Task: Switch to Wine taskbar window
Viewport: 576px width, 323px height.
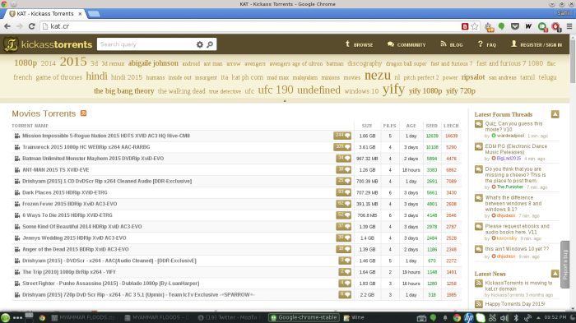Action: [x=354, y=317]
